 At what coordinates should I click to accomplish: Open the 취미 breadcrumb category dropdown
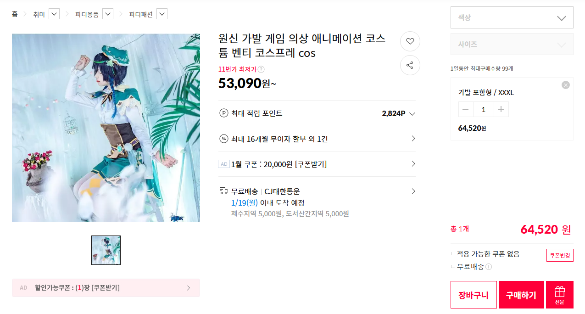54,14
